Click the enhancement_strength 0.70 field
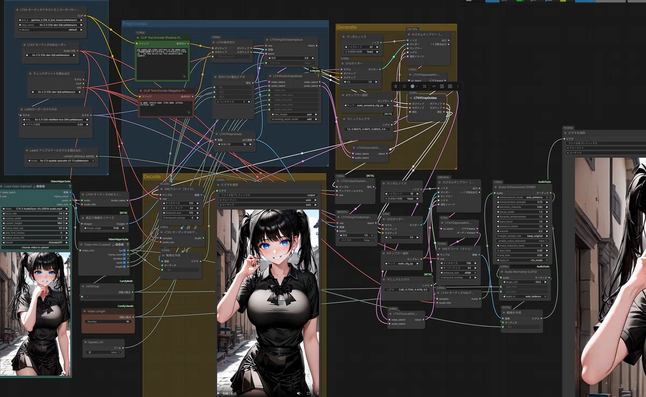Screen dimensions: 646x397 coord(522,202)
